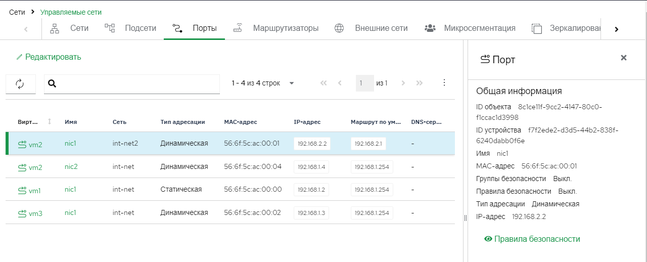Click IP address 192.168.2.2 in the table

tap(312, 144)
